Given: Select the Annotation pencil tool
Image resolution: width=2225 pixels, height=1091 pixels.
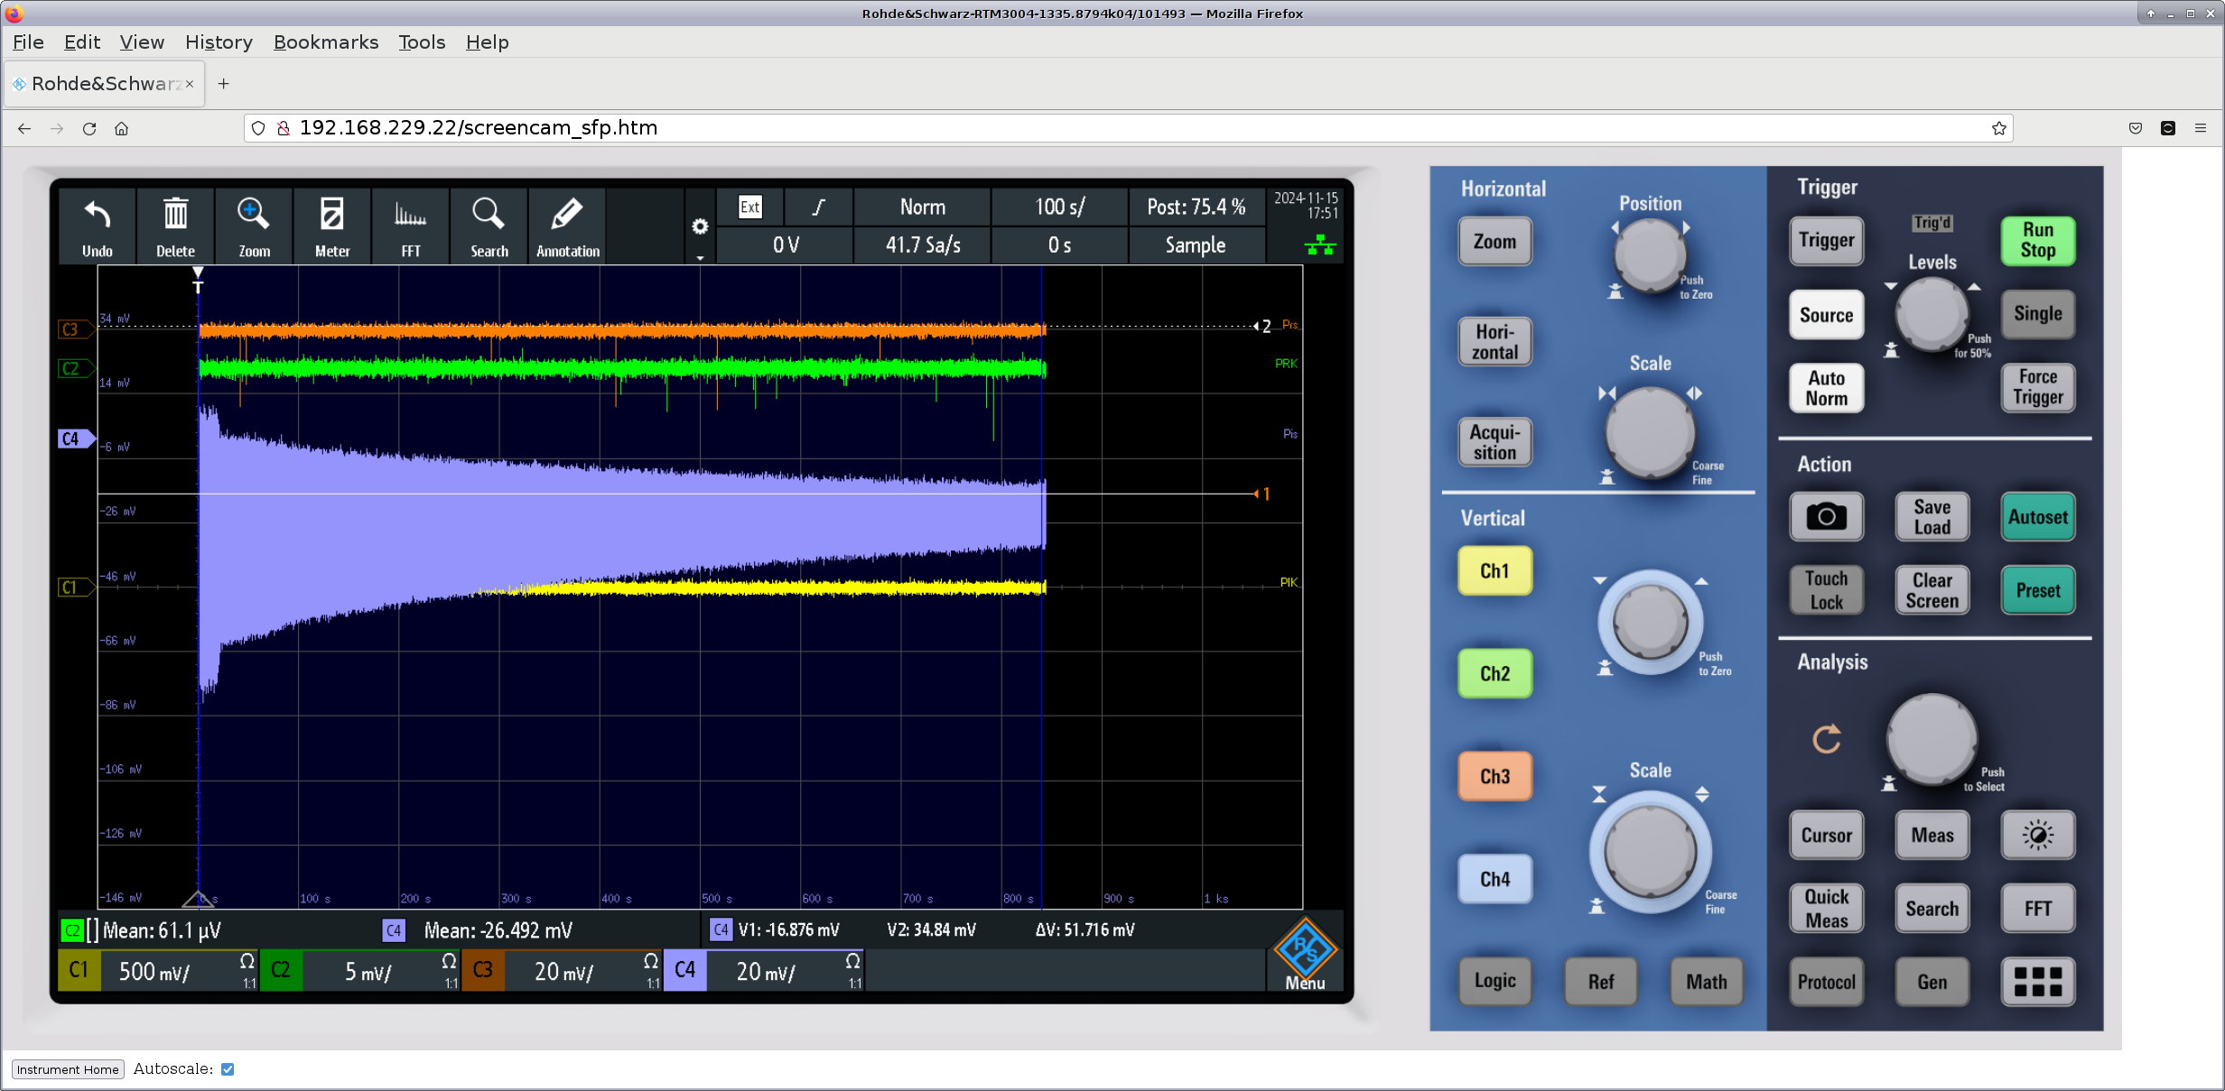Looking at the screenshot, I should (567, 226).
